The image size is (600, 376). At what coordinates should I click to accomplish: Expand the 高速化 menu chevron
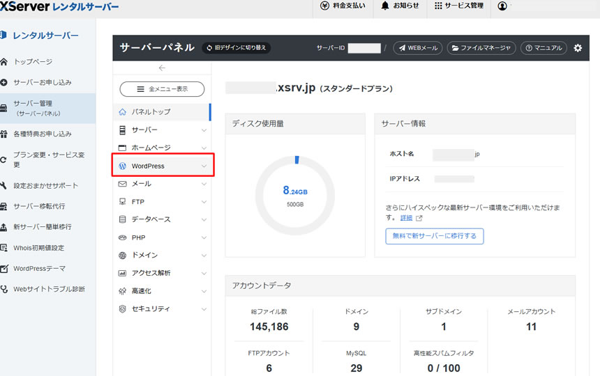click(204, 291)
